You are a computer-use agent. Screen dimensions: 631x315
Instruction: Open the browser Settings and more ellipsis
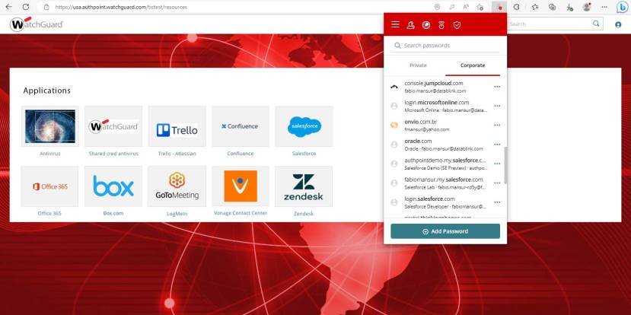[x=604, y=7]
